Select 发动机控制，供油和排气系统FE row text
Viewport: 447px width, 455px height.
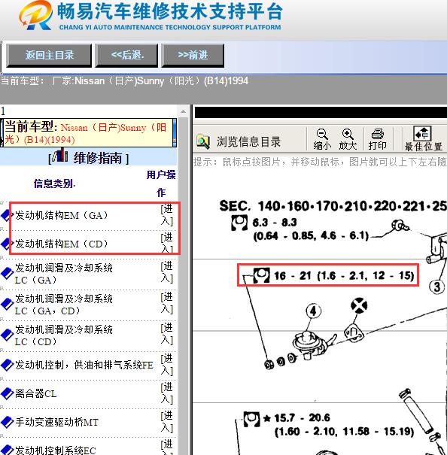84,365
